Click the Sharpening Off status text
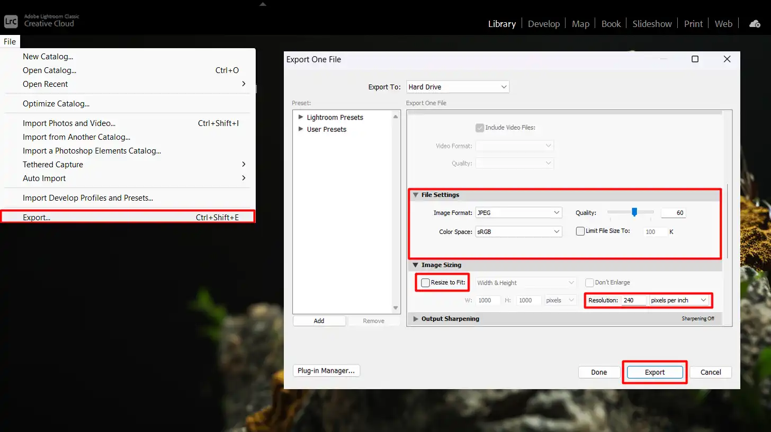The width and height of the screenshot is (771, 432). pos(698,319)
